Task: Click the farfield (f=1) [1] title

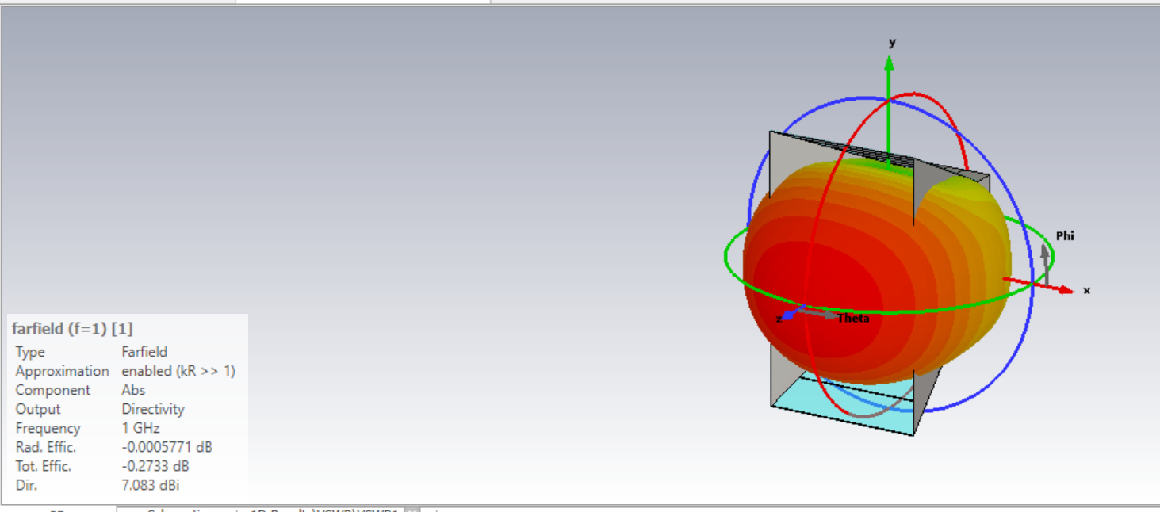Action: pyautogui.click(x=72, y=328)
